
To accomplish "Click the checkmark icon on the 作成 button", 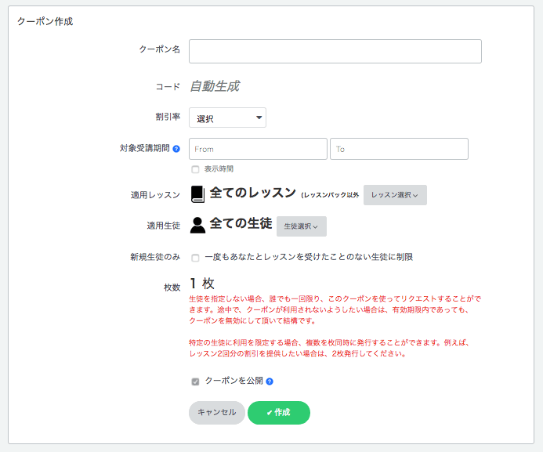I will coord(269,413).
